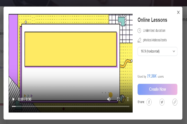The height and width of the screenshot is (124, 187).
Task: Expand the aspect ratio list using the chevron arrow
Action: (174, 51)
